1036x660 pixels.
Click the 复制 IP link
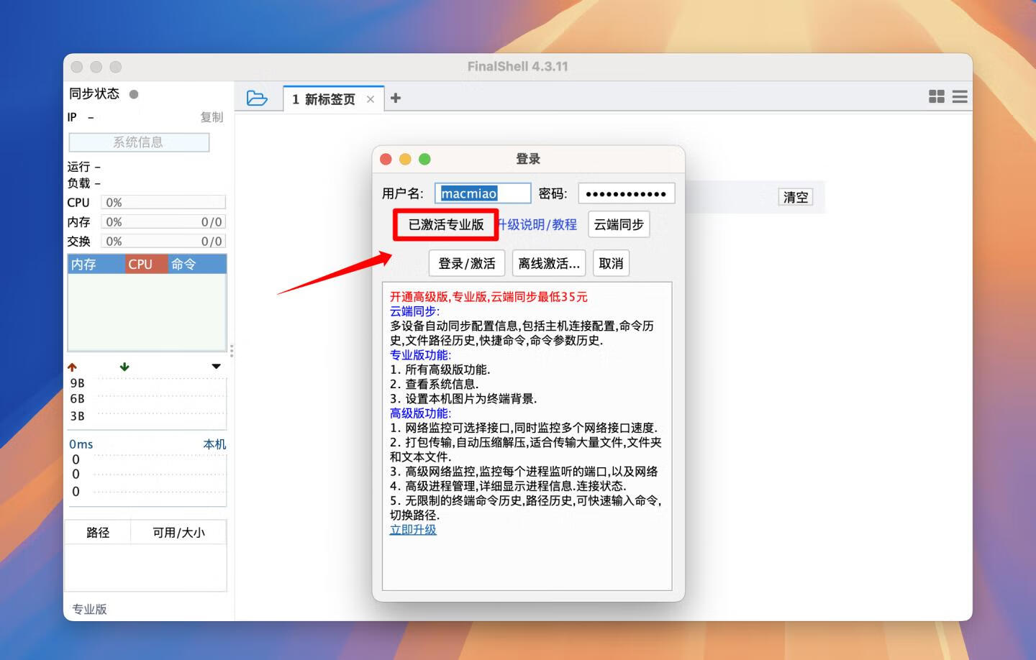(212, 117)
